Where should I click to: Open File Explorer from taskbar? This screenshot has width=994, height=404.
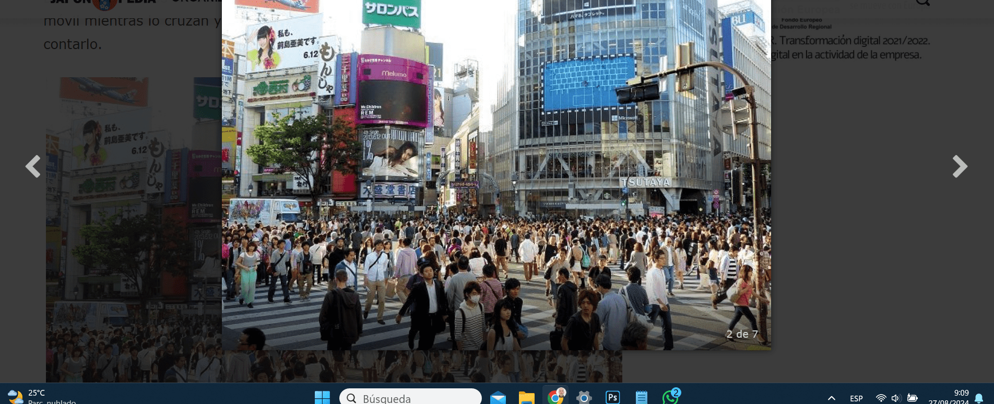tap(527, 398)
